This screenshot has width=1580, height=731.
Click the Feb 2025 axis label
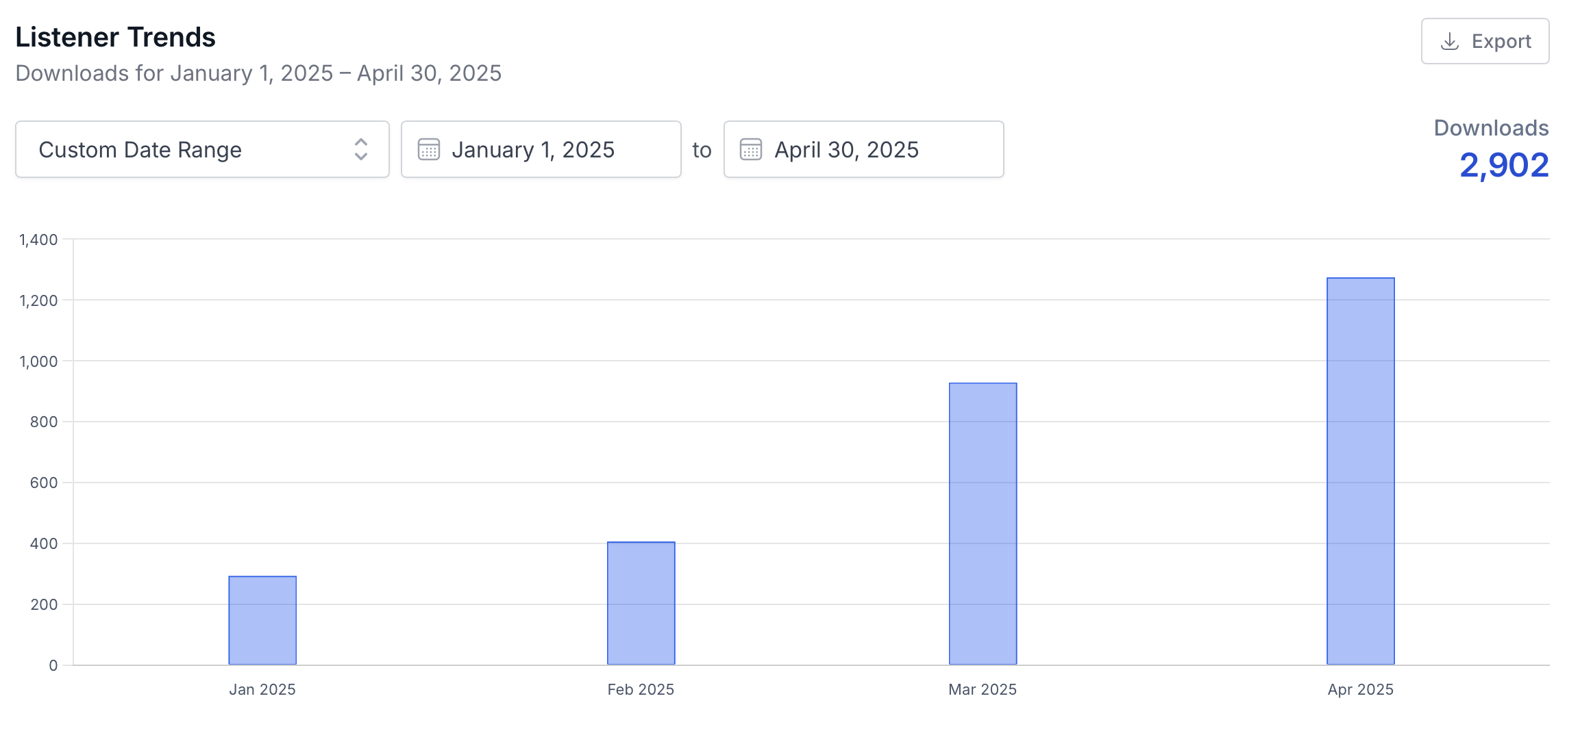[641, 689]
